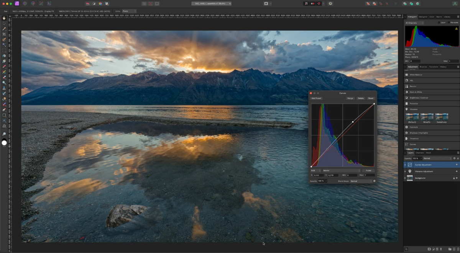Image resolution: width=460 pixels, height=253 pixels.
Task: Open the RGB colour model dropdown in Curves
Action: tap(315, 170)
